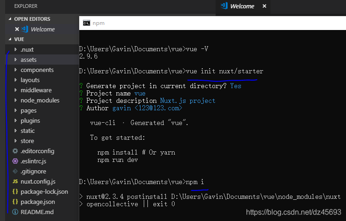
Task: Expand the node_modules folder arrow
Action: click(16, 100)
